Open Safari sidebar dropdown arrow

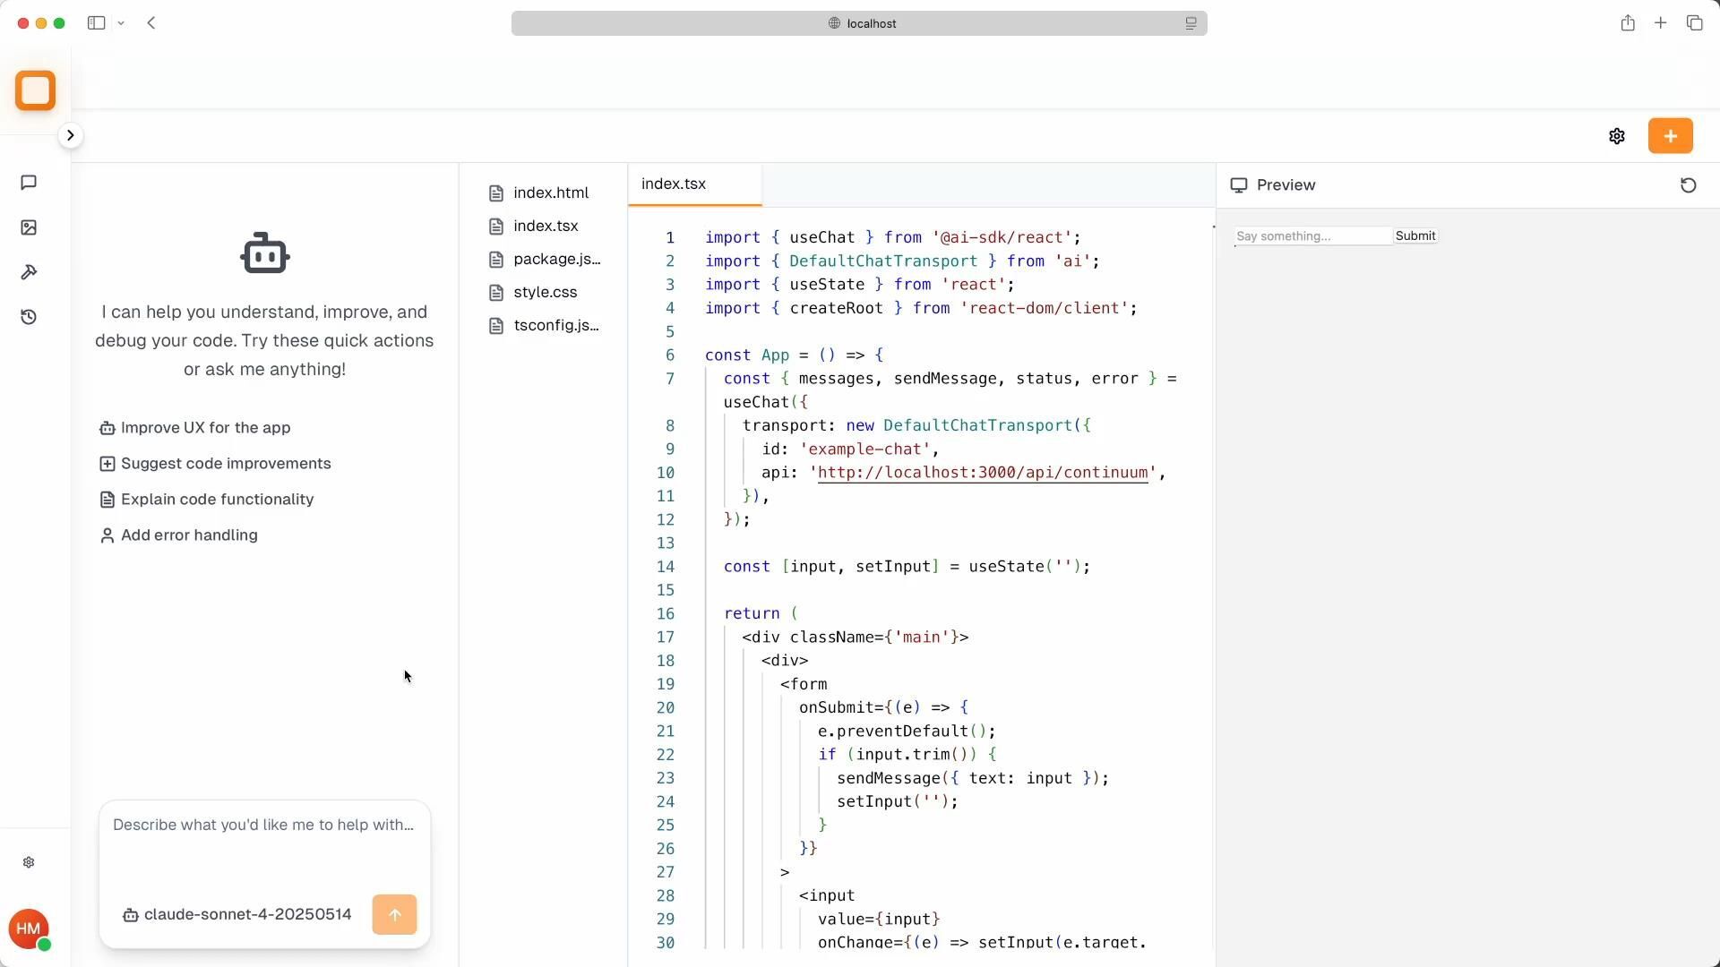(121, 23)
